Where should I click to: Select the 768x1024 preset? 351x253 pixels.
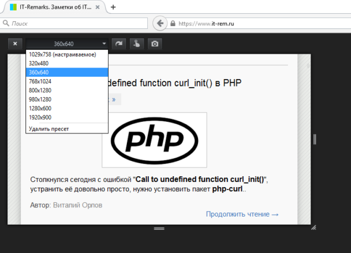[67, 81]
